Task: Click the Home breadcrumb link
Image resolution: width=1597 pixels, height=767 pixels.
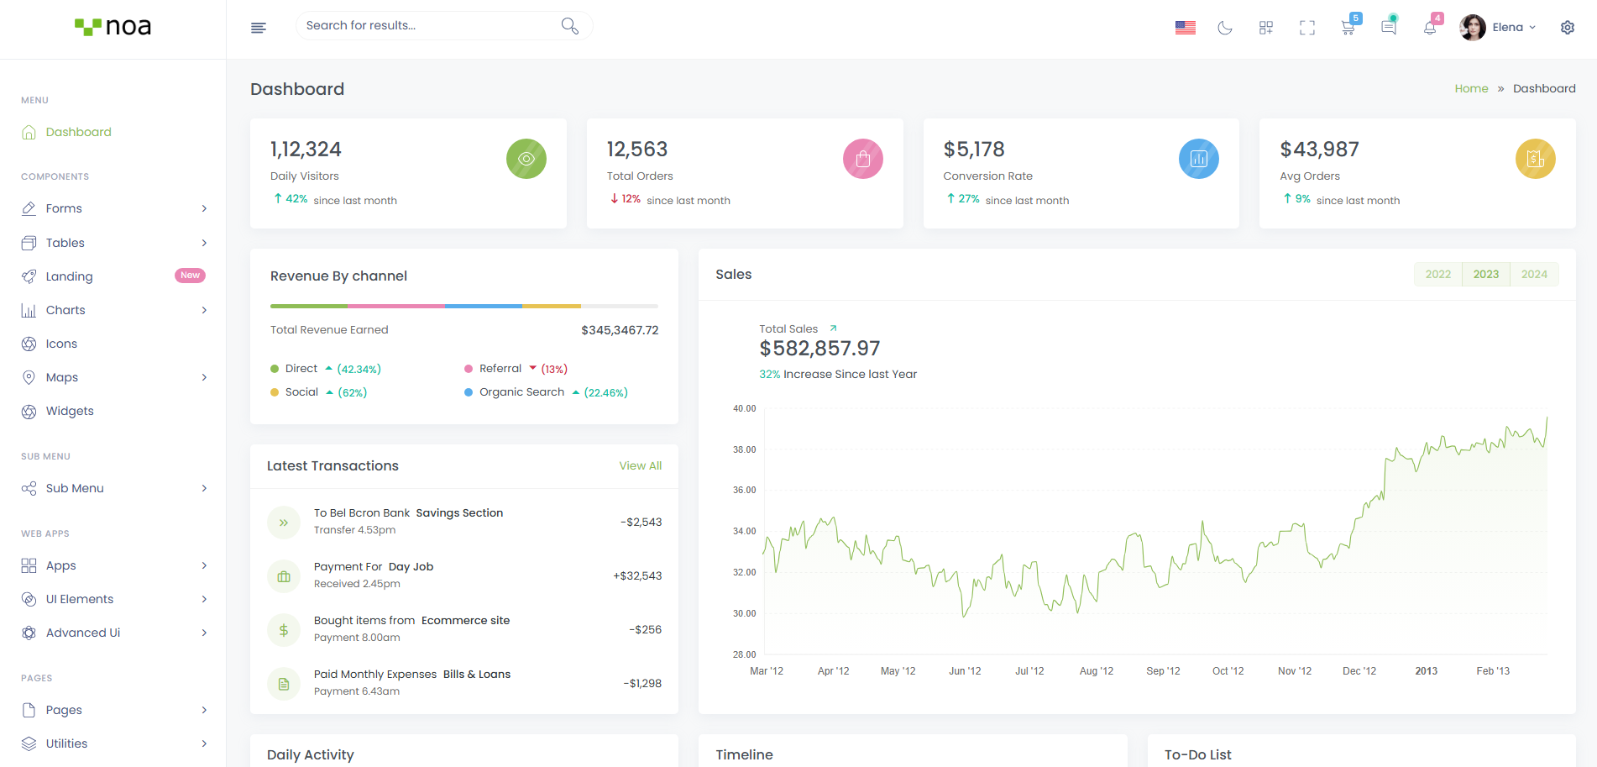Action: tap(1471, 88)
